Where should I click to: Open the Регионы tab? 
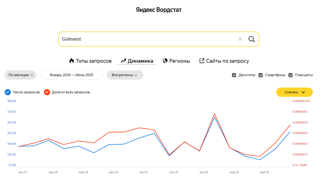180,61
